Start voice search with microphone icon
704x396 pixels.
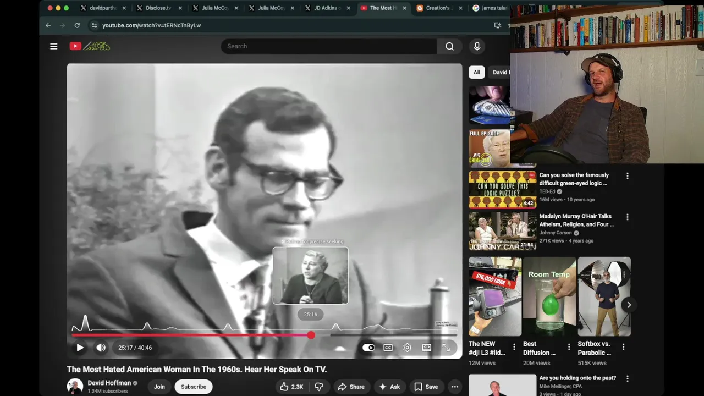pos(477,46)
